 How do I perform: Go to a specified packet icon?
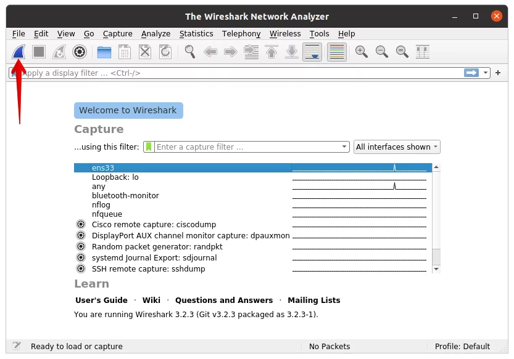(251, 52)
